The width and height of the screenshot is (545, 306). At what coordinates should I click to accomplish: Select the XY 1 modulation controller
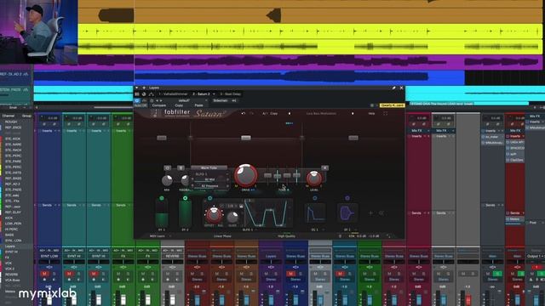(x=162, y=214)
